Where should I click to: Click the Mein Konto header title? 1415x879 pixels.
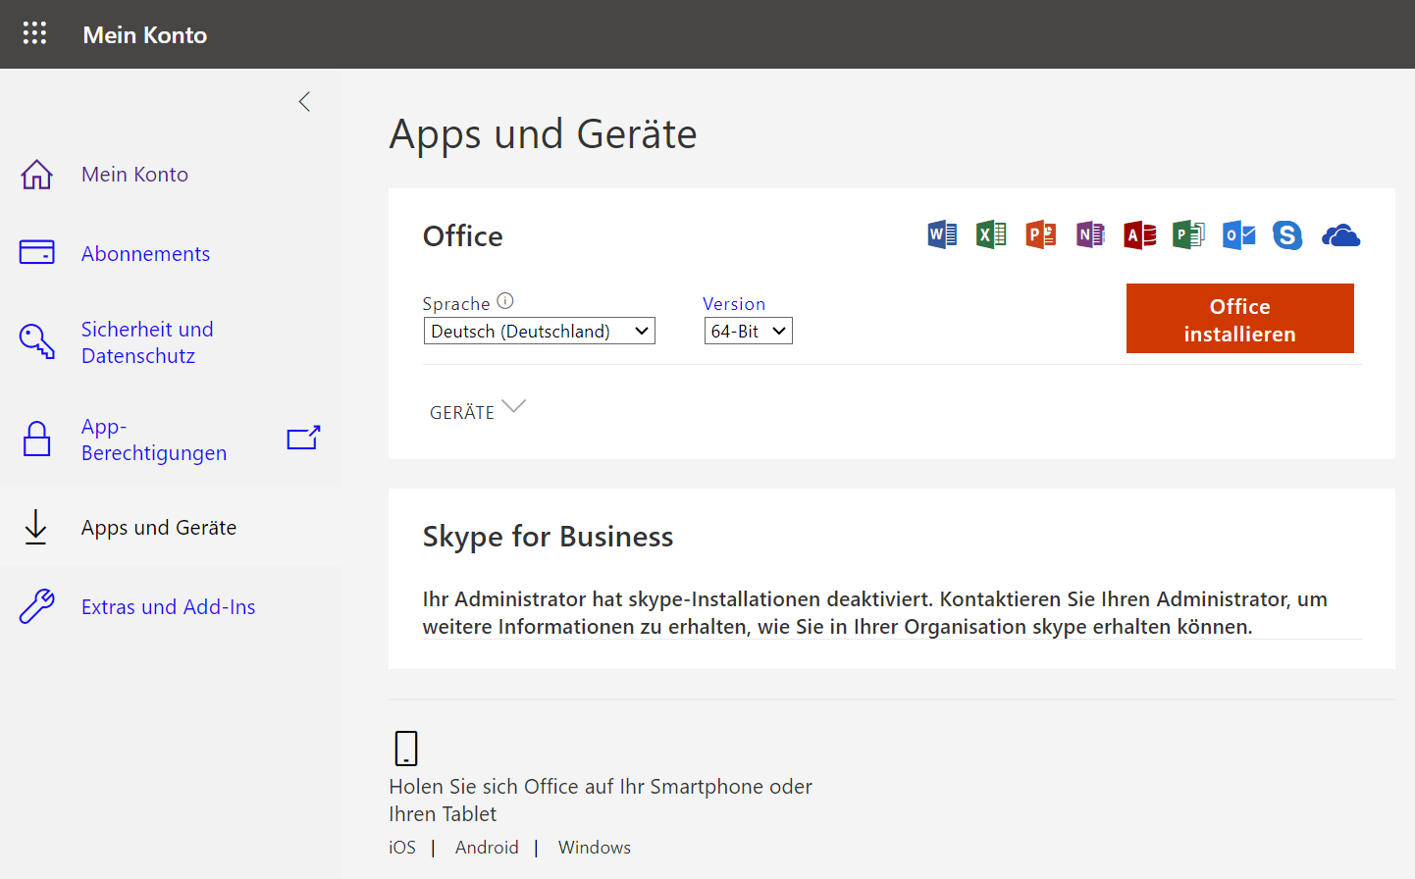145,34
